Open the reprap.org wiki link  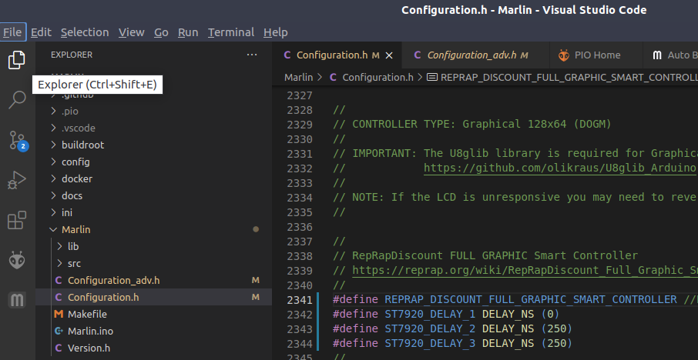click(x=525, y=270)
